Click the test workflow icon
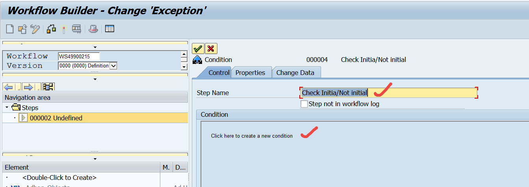529x187 pixels. click(x=76, y=29)
